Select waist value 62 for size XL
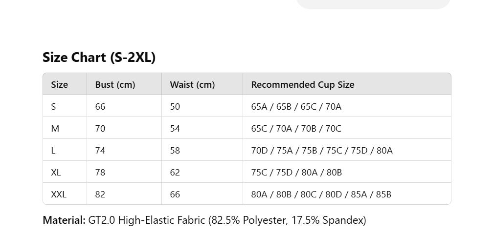Image resolution: width=494 pixels, height=233 pixels. click(175, 172)
